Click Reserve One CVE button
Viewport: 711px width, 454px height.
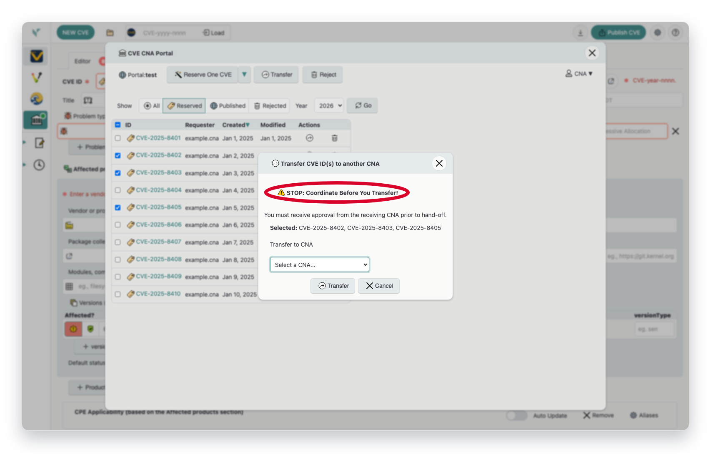click(203, 75)
